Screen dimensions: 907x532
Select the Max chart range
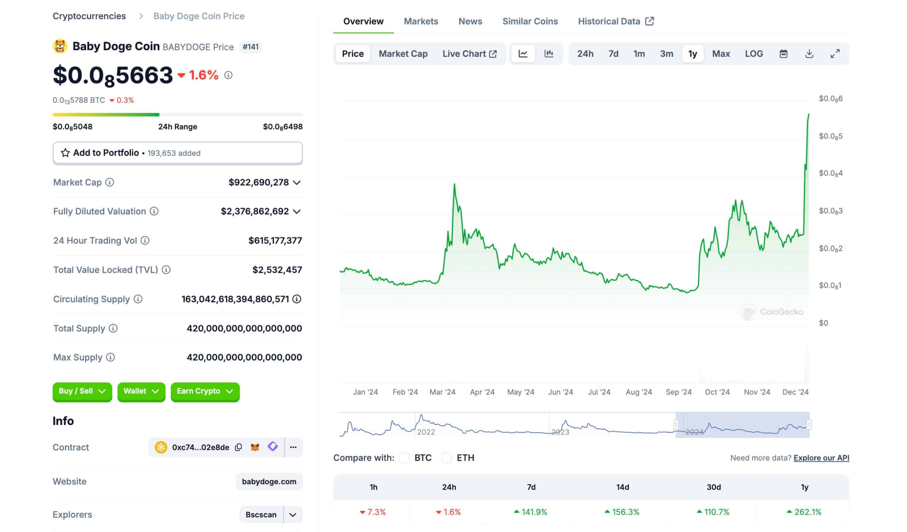point(721,54)
